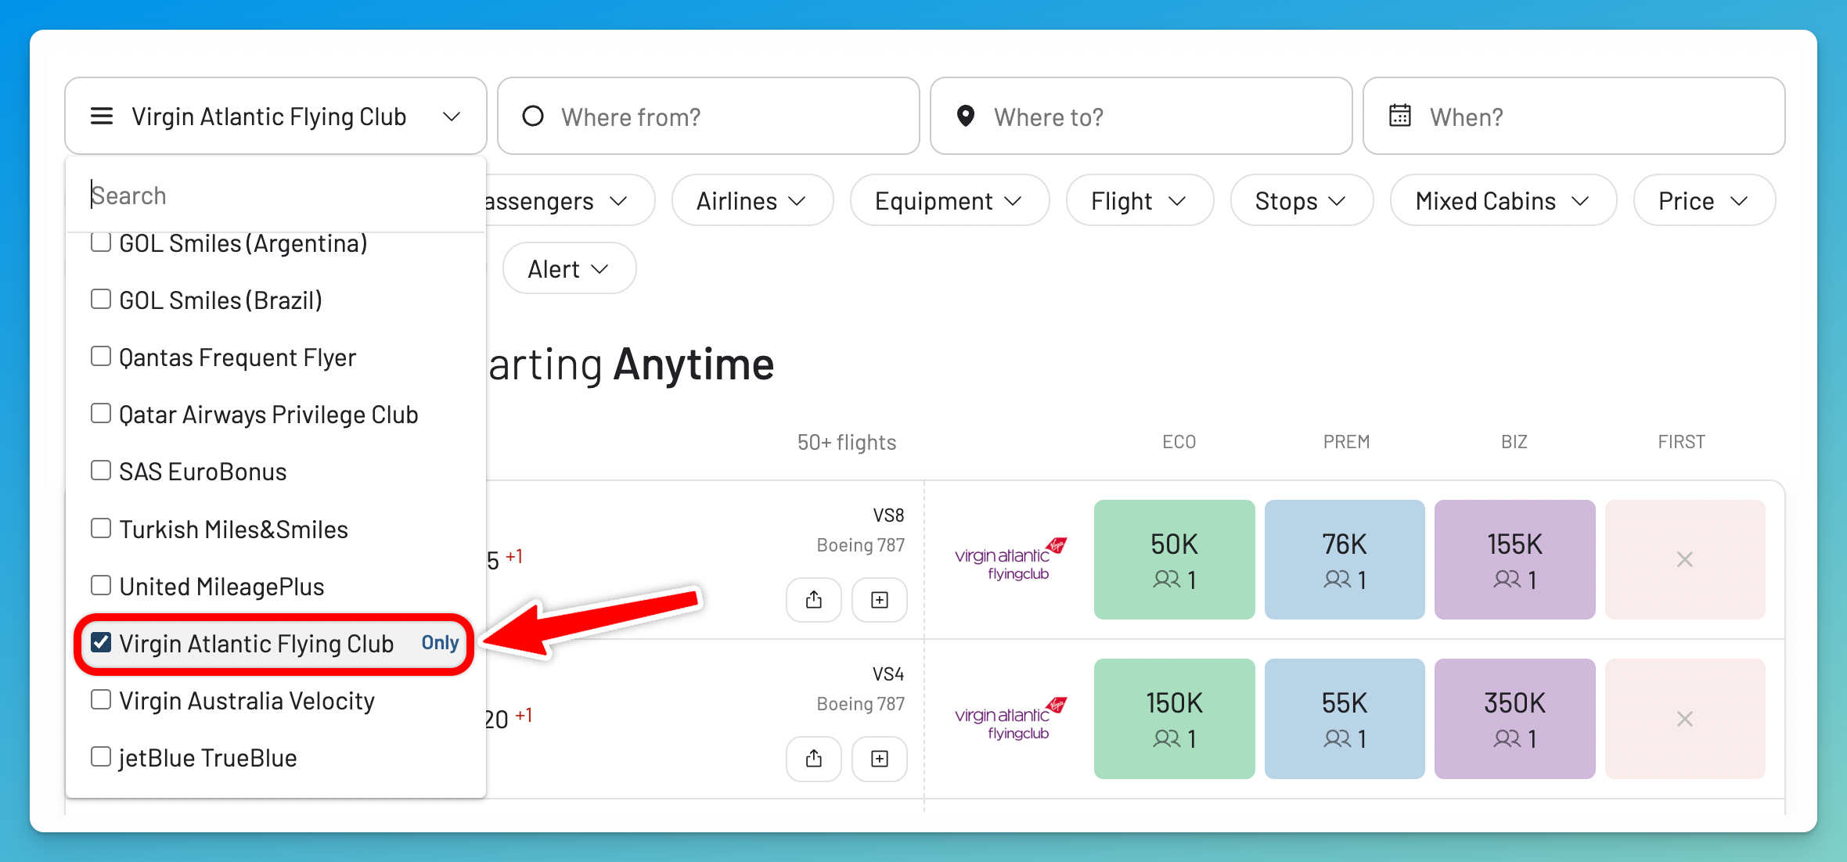Select VS8 premium 76K fare
The image size is (1847, 862).
click(1345, 559)
